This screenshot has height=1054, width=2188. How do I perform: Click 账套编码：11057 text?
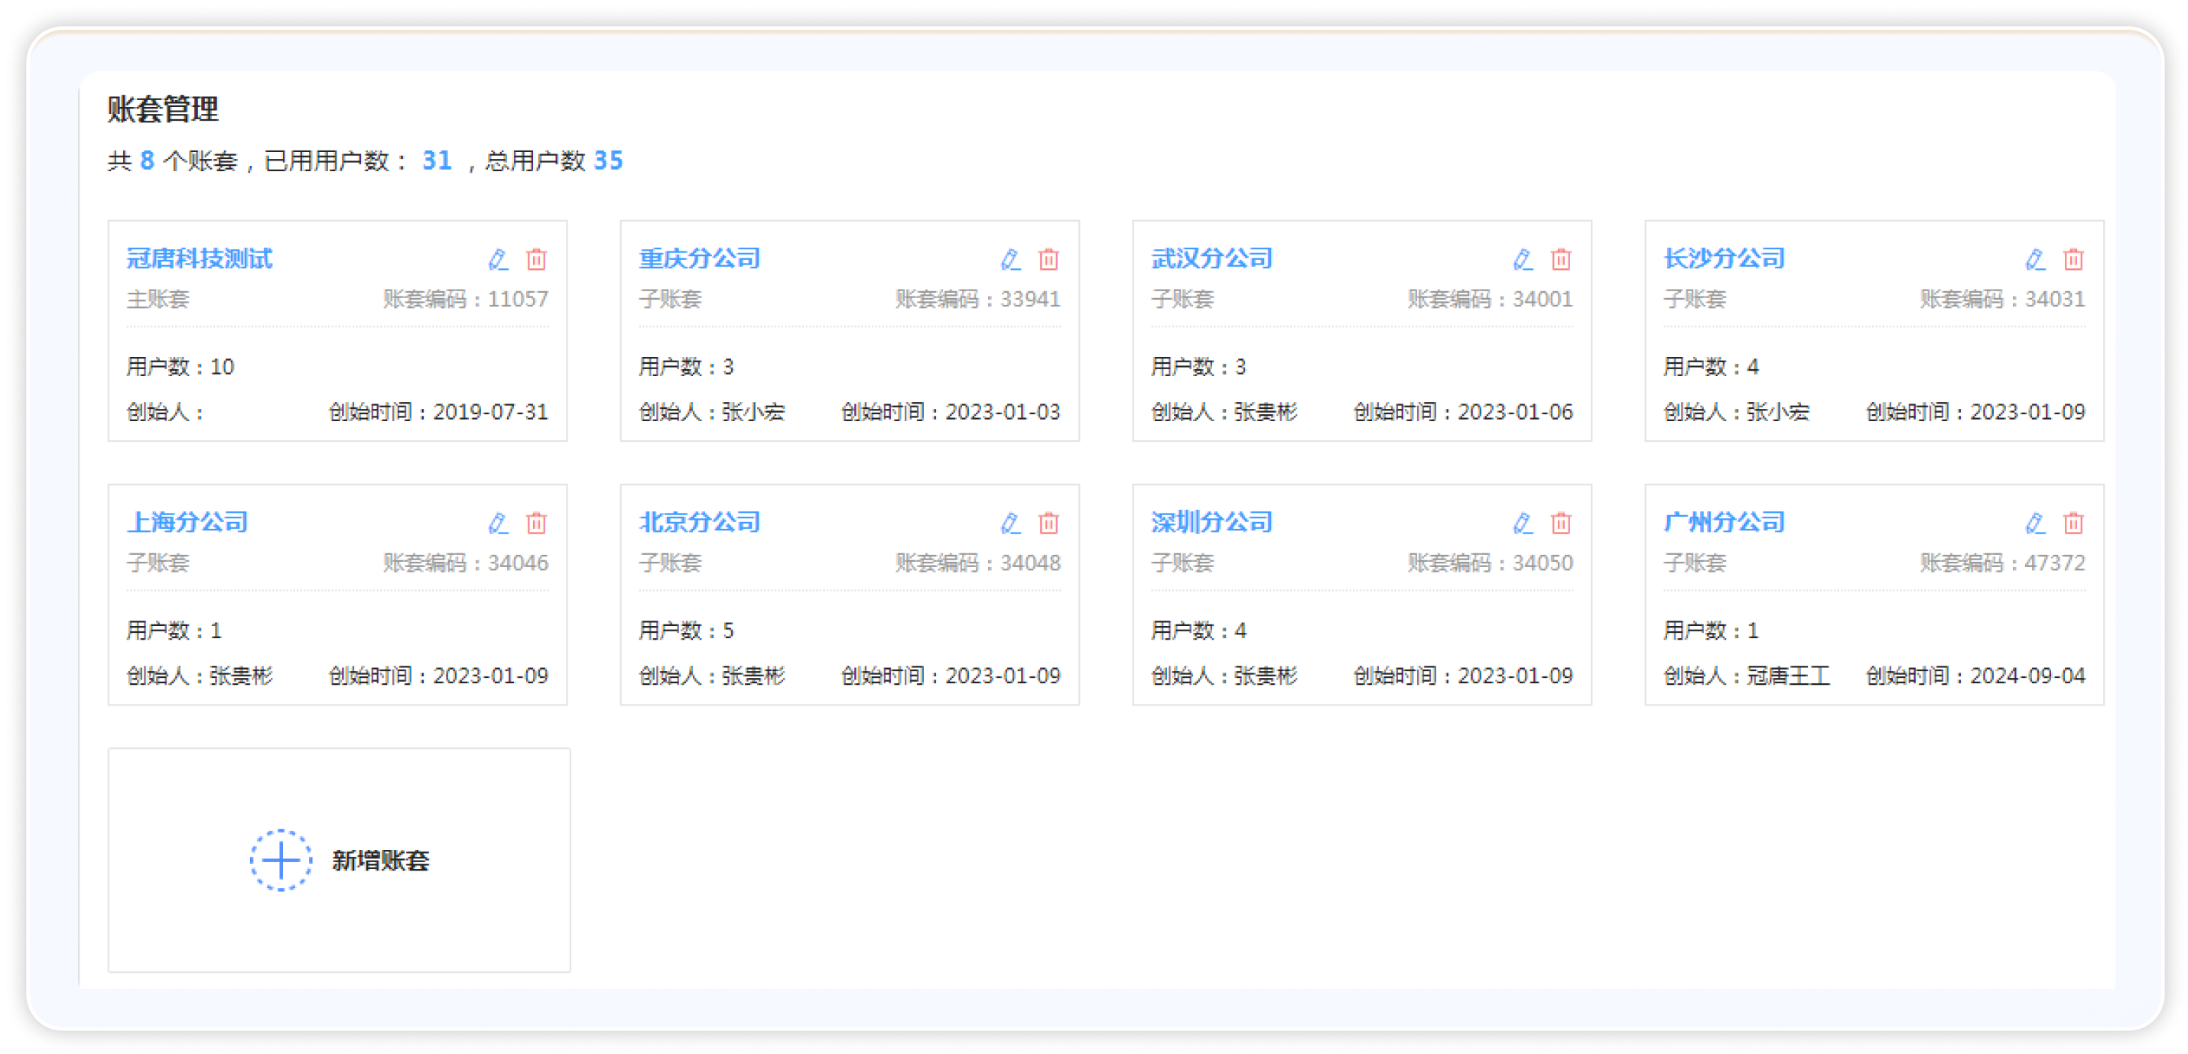(x=466, y=299)
